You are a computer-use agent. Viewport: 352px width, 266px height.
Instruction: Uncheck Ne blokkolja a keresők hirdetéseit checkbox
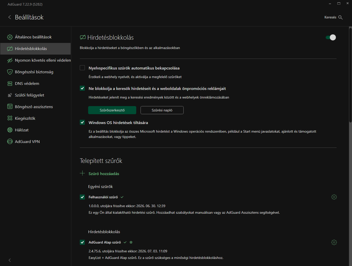click(x=82, y=88)
